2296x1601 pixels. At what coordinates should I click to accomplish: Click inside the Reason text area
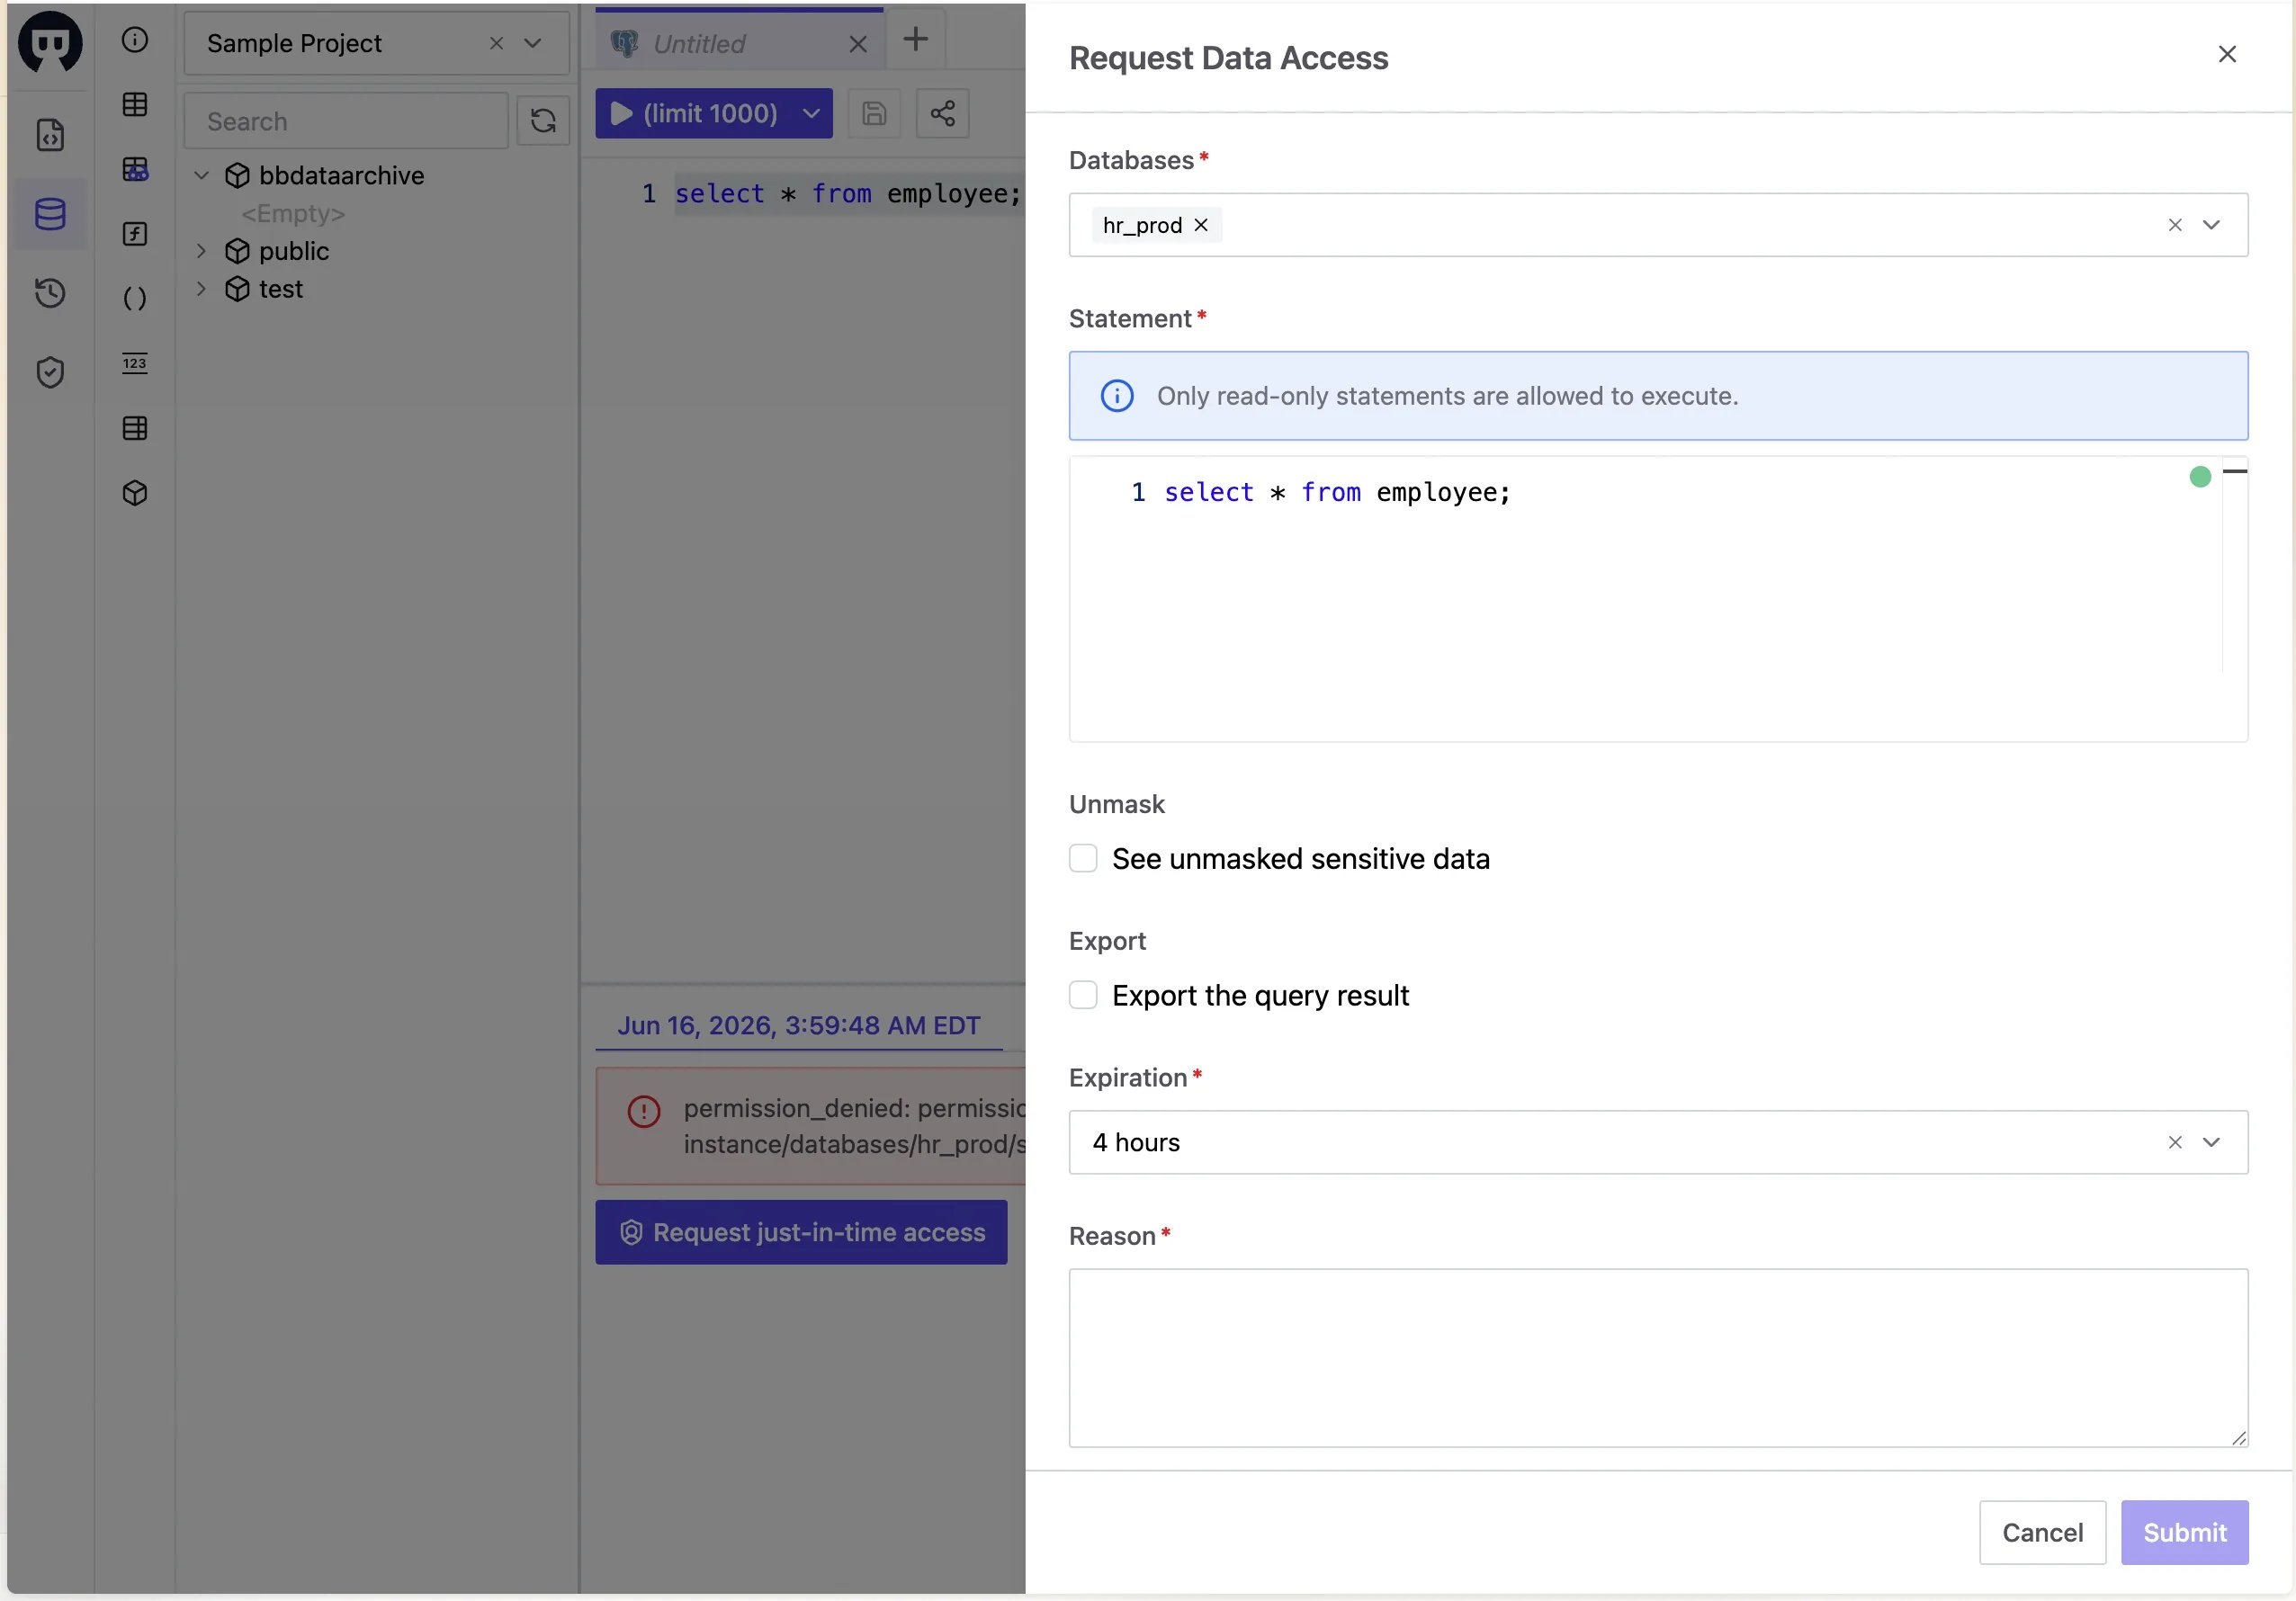pos(1658,1358)
